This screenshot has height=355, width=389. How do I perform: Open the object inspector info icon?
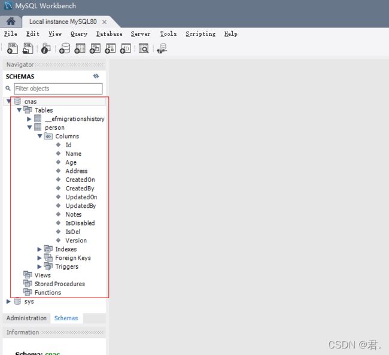(45, 48)
